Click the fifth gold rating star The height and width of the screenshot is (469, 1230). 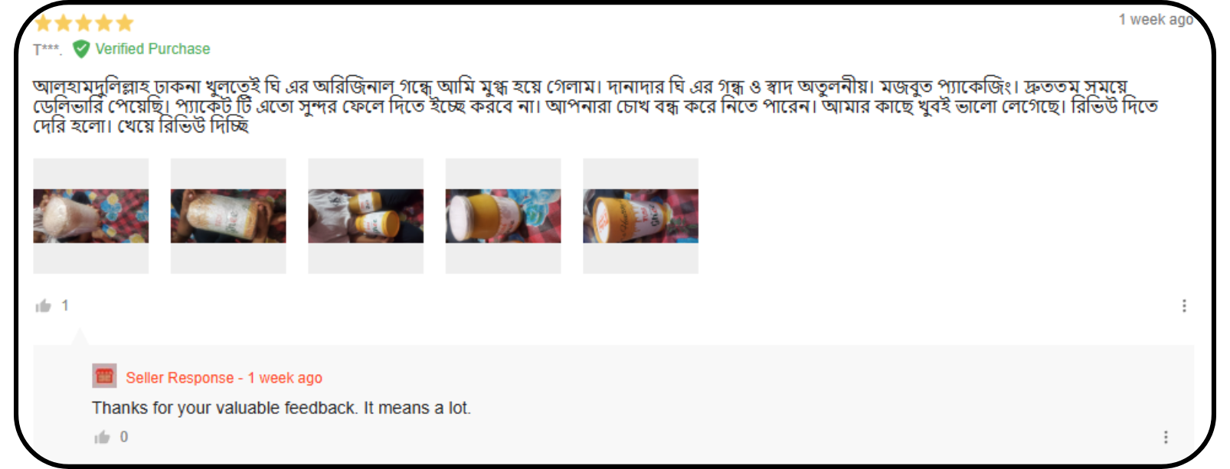coord(125,23)
